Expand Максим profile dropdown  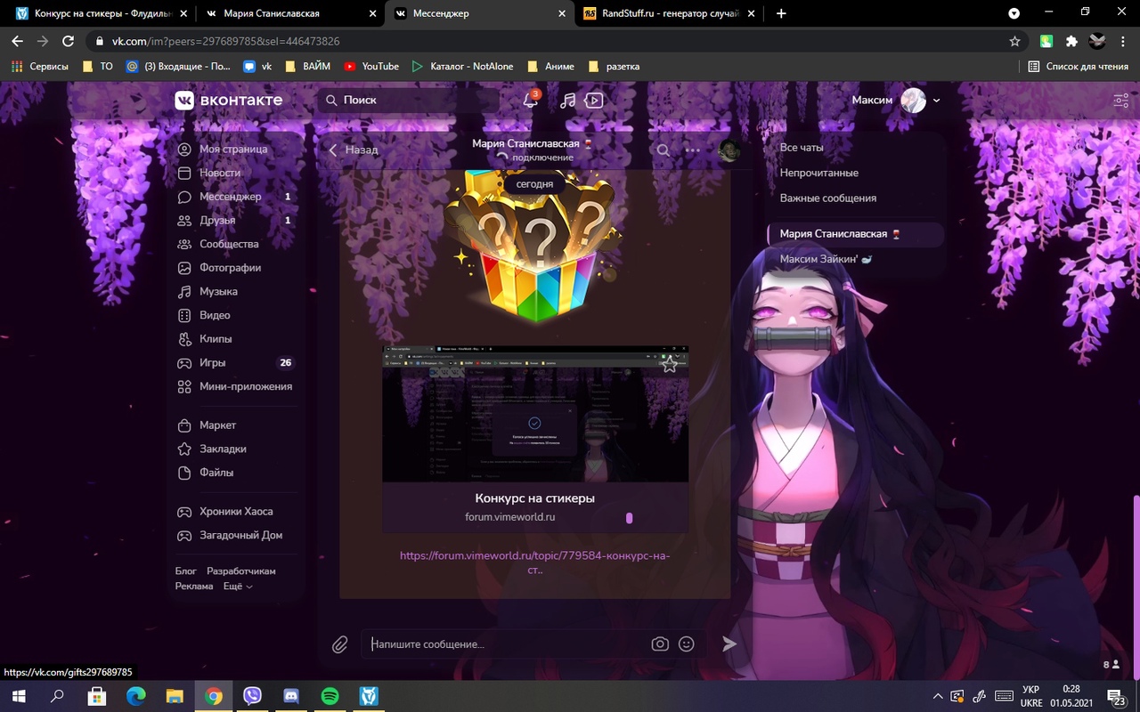pos(896,101)
